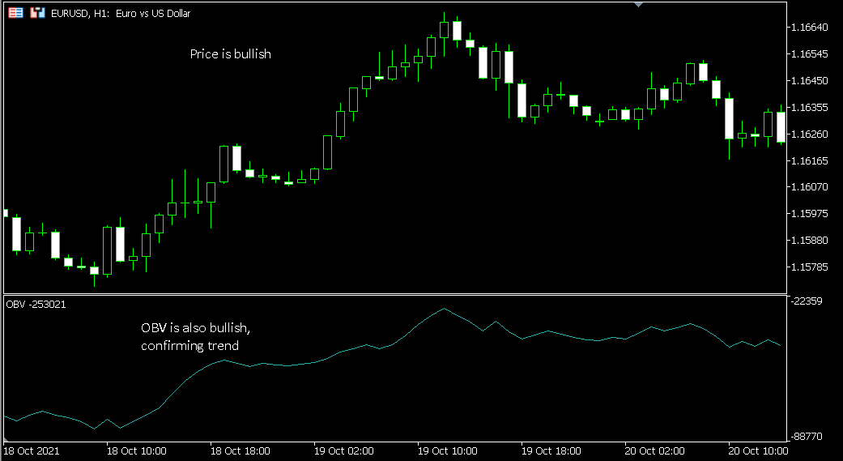The height and width of the screenshot is (461, 843).
Task: Click the chart title 'EURUSD, H1: Euro vs US Dollar'
Action: tap(121, 14)
